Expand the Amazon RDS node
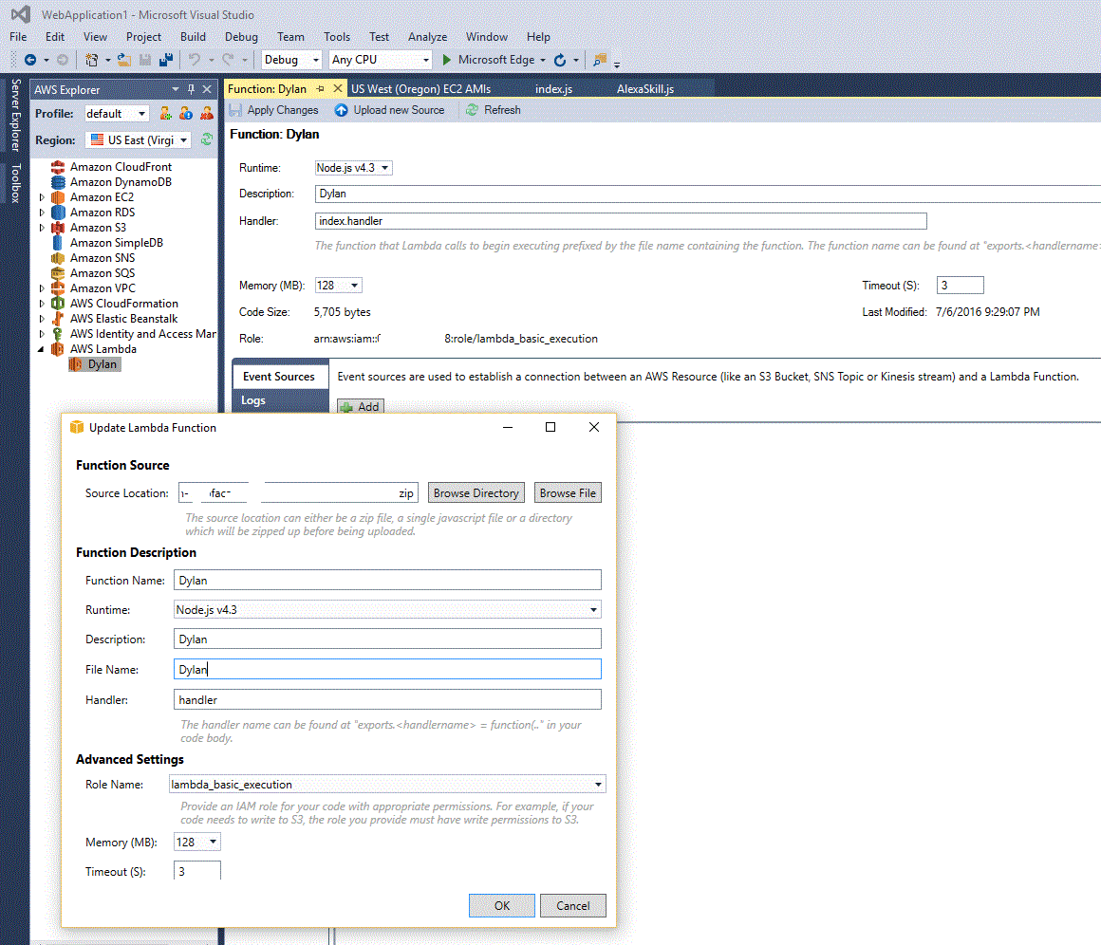 point(42,212)
